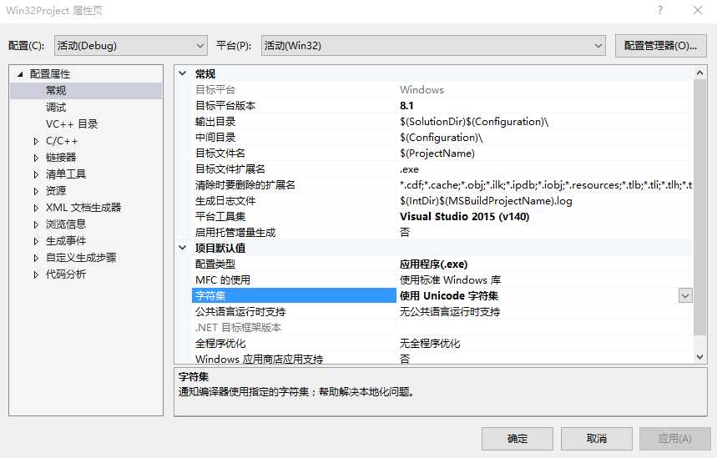Viewport: 717px width, 458px height.
Task: Click the $(SolutionDir)$(Configuration)\ value
Action: point(474,122)
